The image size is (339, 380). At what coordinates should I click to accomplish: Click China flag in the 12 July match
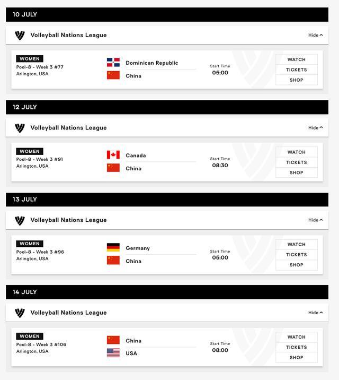(x=113, y=168)
